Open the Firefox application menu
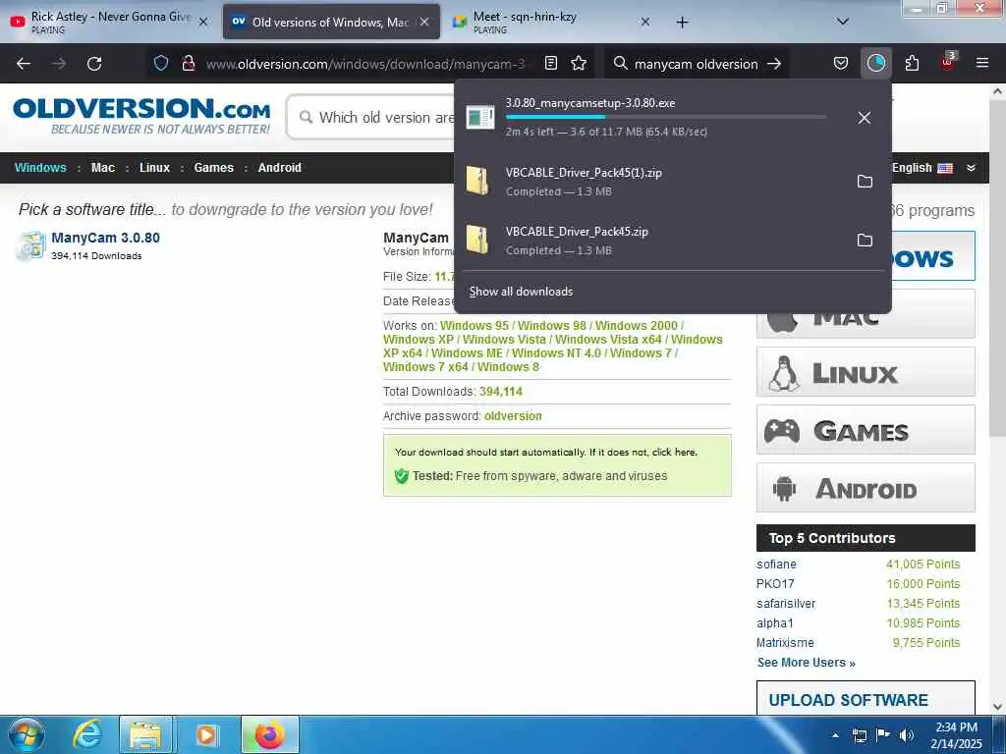The height and width of the screenshot is (754, 1006). (981, 63)
